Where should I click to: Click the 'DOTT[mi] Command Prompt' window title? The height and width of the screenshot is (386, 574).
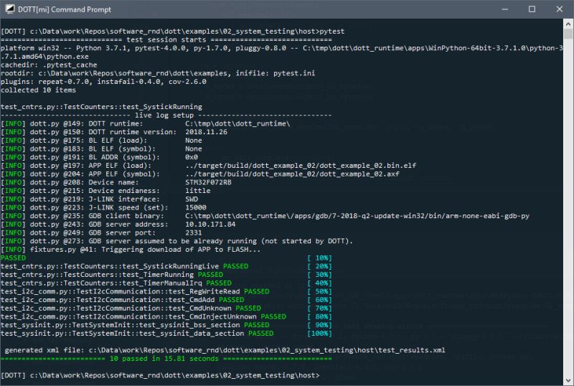click(x=65, y=9)
